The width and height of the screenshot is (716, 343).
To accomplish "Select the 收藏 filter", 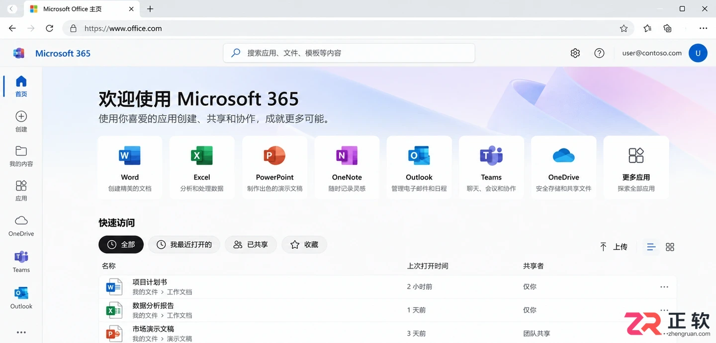I will (x=304, y=244).
